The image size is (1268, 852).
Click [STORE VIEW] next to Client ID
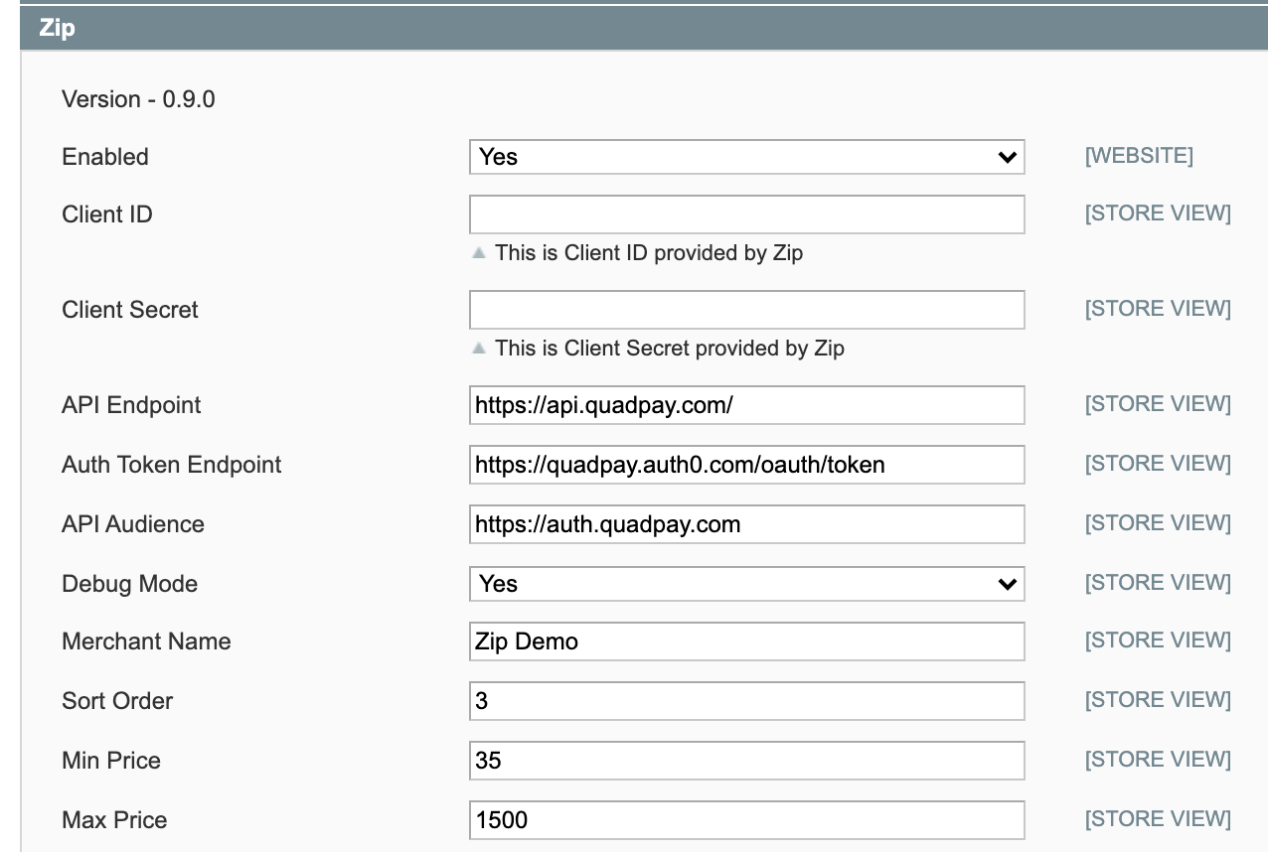click(x=1158, y=213)
